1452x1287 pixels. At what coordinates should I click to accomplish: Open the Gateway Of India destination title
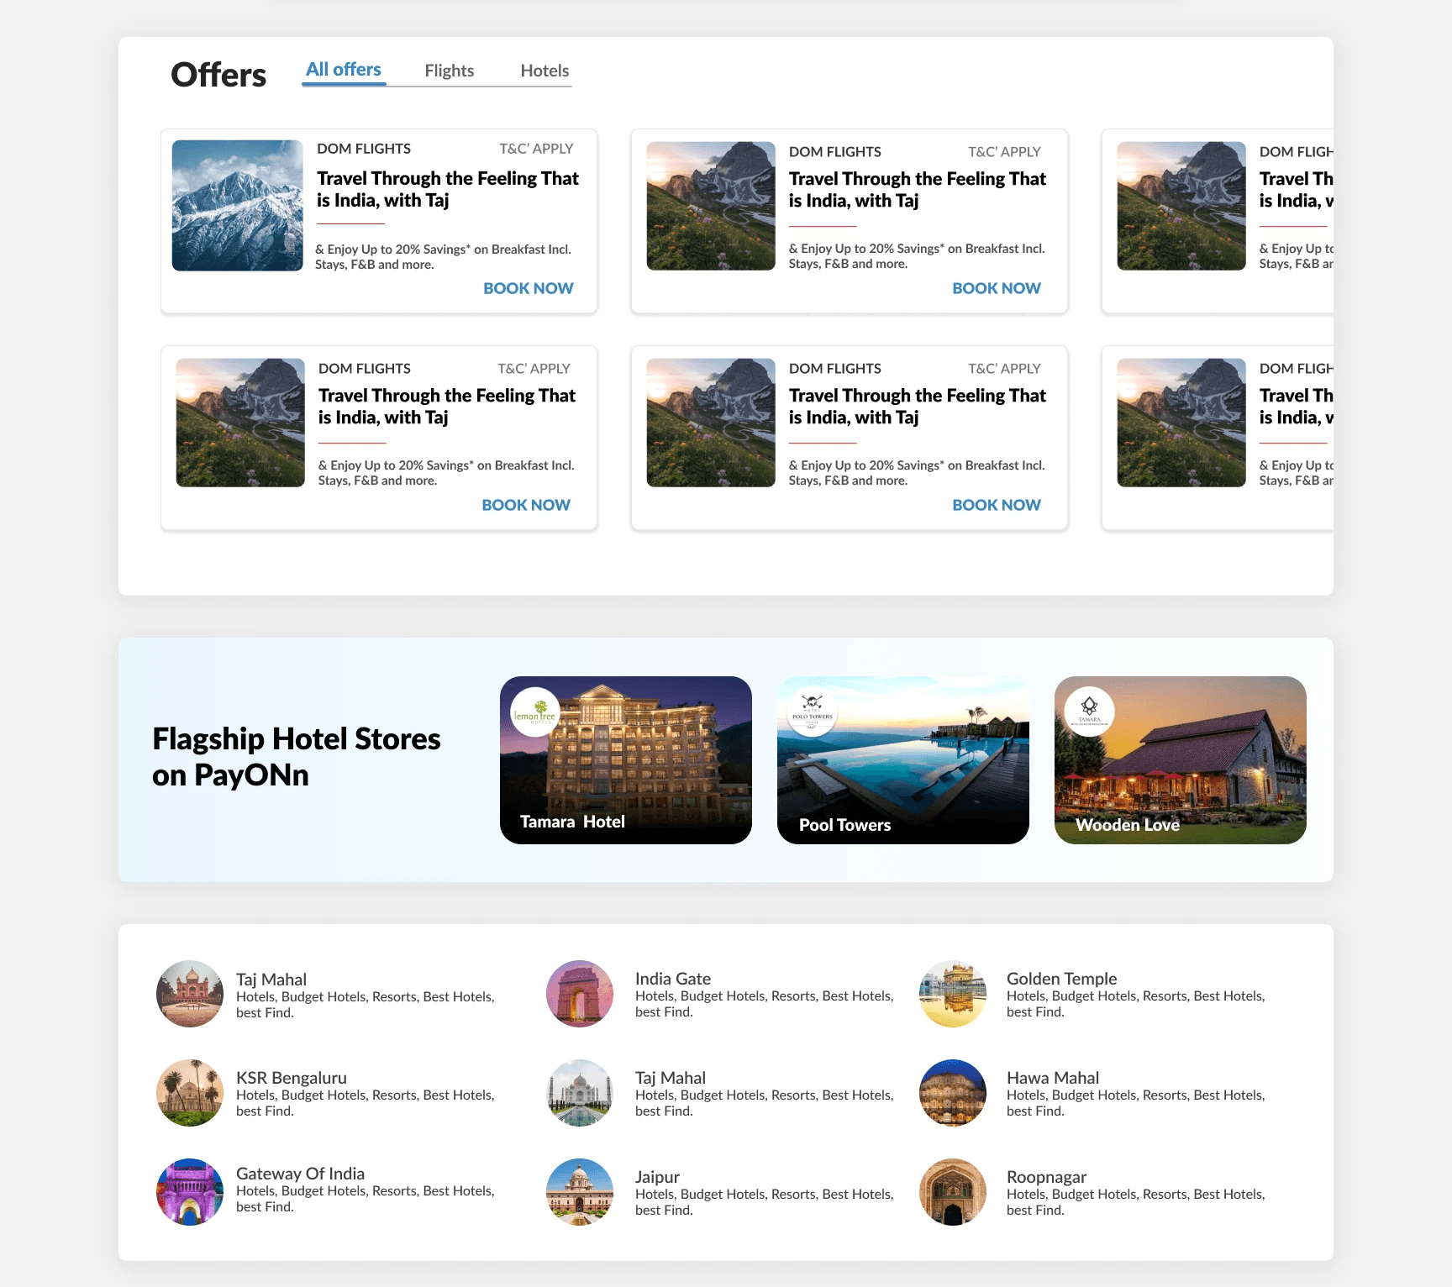300,1174
